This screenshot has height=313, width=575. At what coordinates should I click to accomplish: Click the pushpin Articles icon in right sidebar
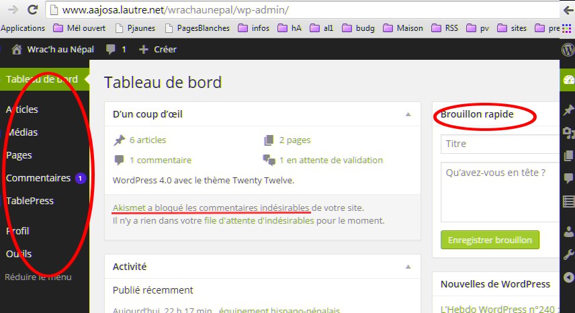(x=568, y=109)
